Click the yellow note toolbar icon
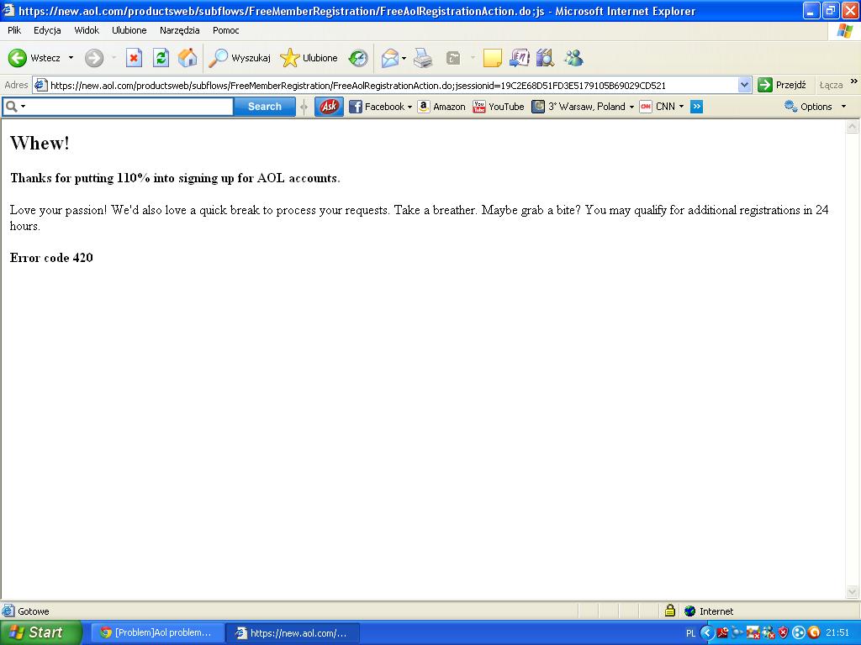Screen dimensions: 861x645 (492, 58)
